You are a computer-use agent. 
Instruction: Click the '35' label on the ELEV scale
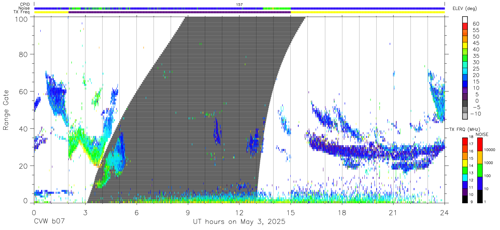476,56
